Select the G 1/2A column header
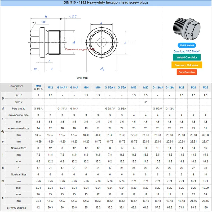 pos(170,87)
